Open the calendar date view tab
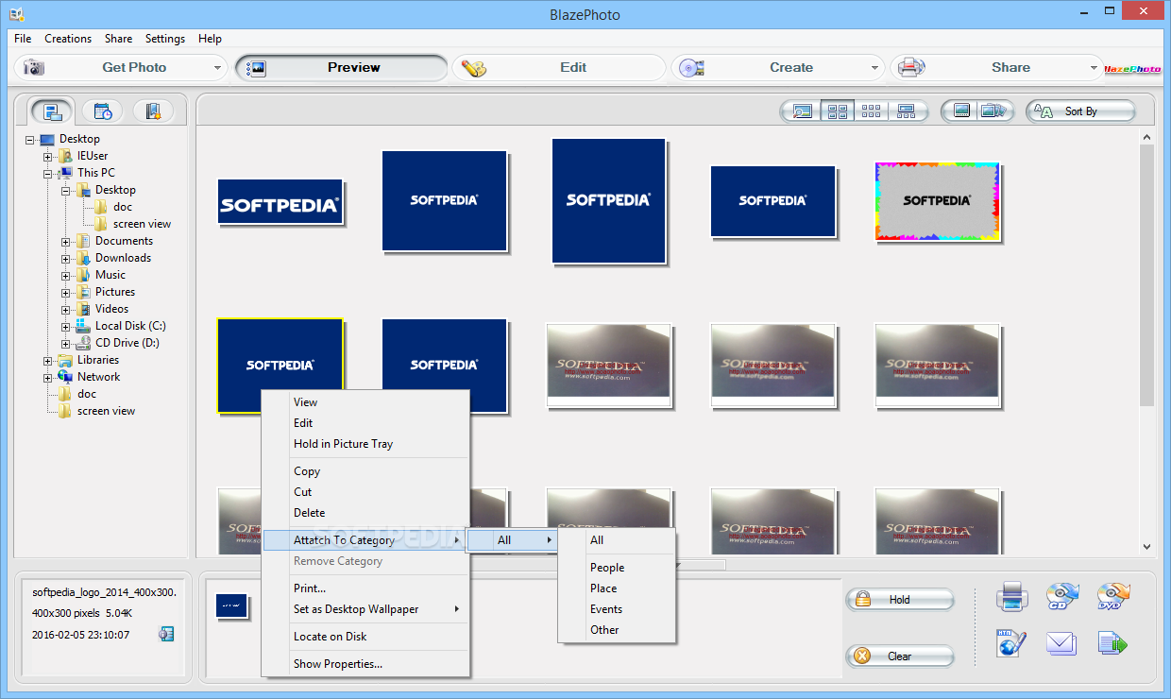The height and width of the screenshot is (699, 1171). pyautogui.click(x=103, y=111)
